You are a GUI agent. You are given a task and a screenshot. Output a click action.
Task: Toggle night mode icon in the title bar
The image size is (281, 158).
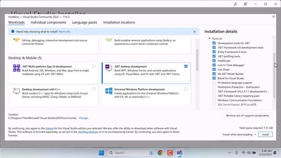pos(235,4)
